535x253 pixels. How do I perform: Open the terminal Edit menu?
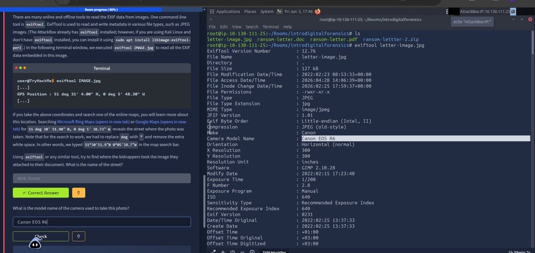coord(224,27)
